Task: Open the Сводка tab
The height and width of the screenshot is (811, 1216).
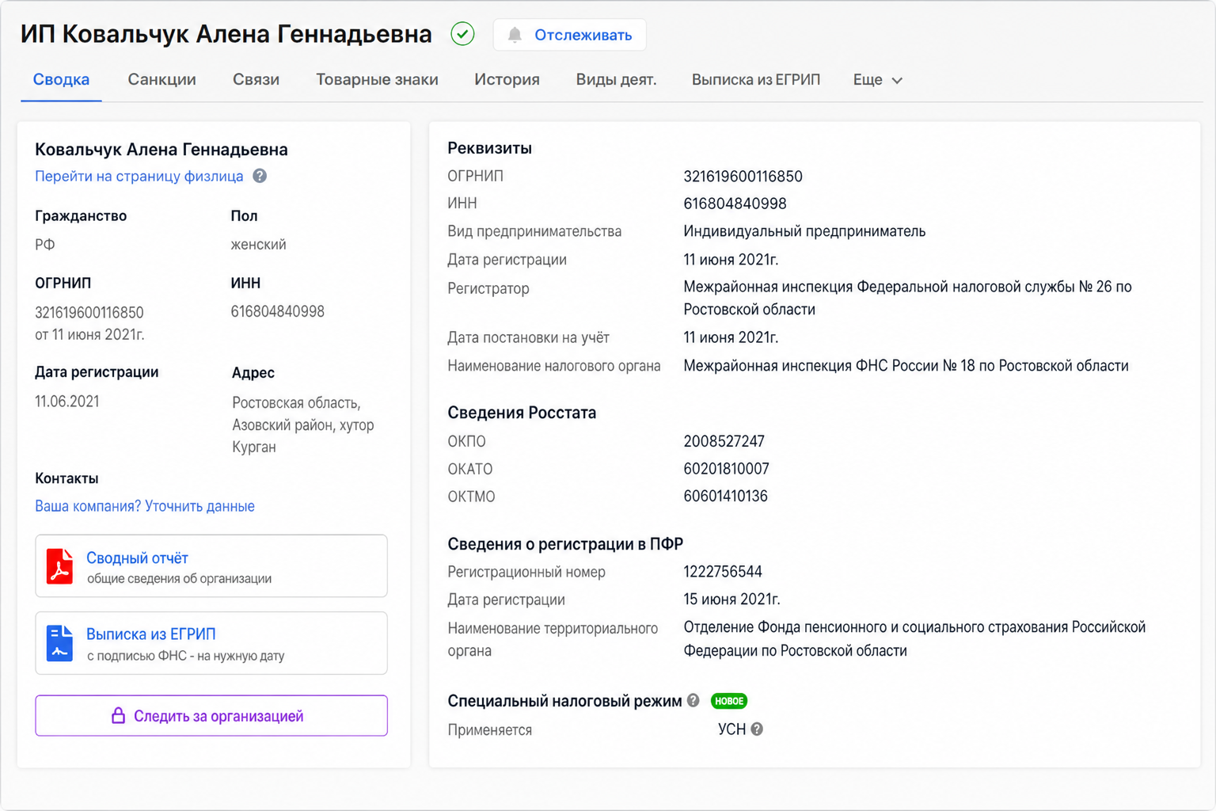Action: [x=61, y=80]
